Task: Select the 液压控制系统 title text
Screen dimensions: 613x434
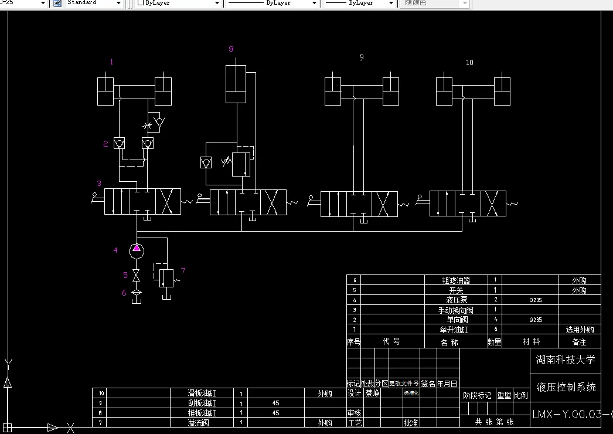Action: [566, 388]
